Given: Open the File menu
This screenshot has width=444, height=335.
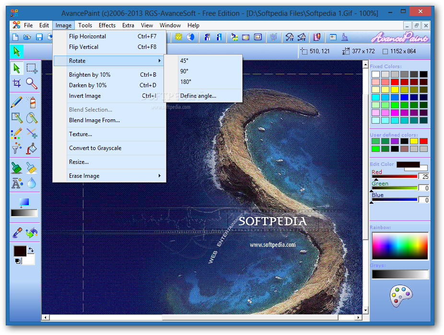Looking at the screenshot, I should [x=28, y=25].
